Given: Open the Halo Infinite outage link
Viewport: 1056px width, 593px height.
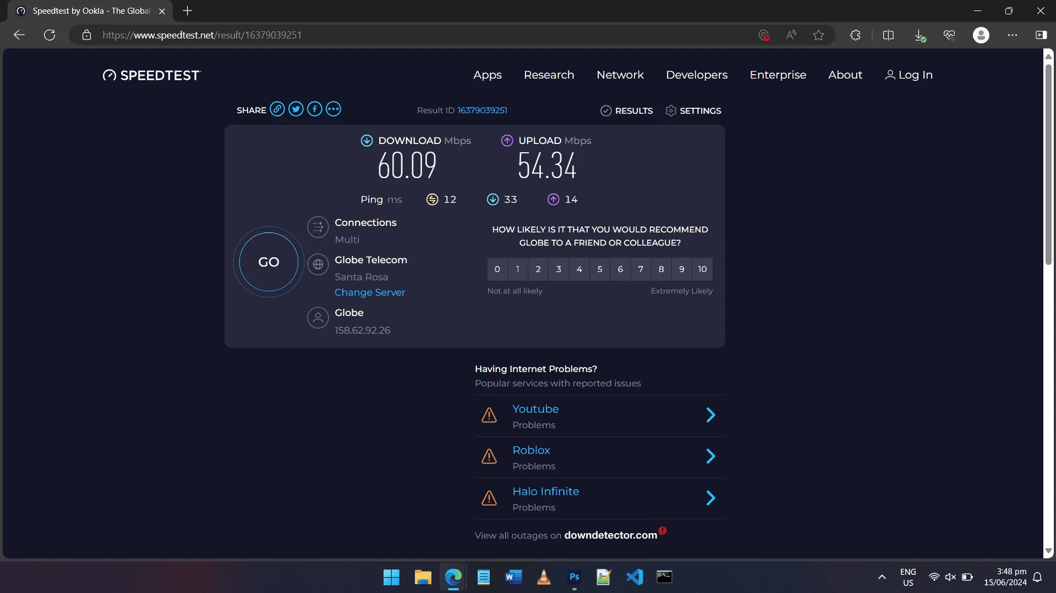Looking at the screenshot, I should (x=546, y=492).
